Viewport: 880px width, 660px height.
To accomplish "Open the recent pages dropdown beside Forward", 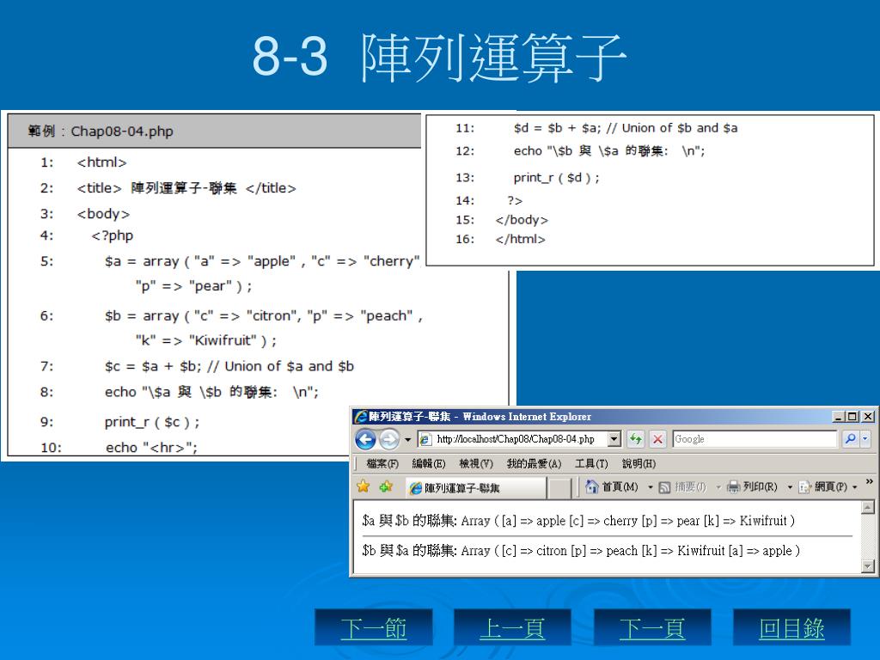I will [407, 439].
